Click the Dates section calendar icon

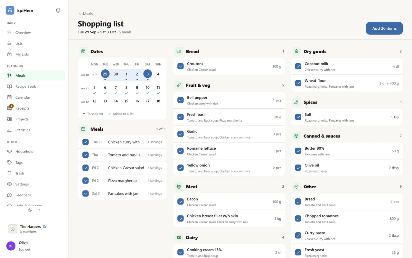coord(83,51)
